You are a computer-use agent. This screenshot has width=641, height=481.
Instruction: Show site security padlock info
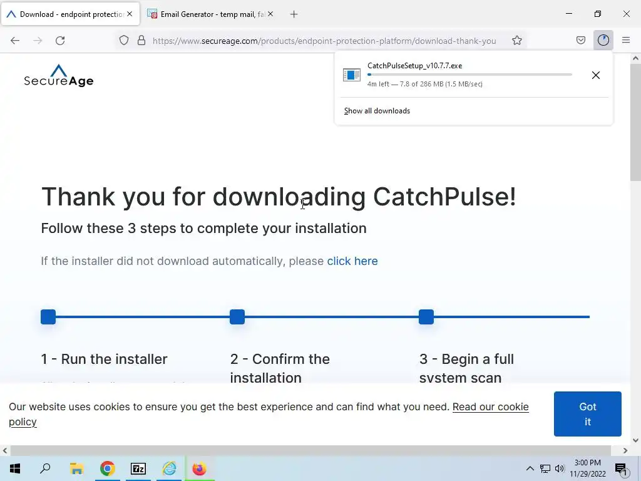click(x=141, y=41)
